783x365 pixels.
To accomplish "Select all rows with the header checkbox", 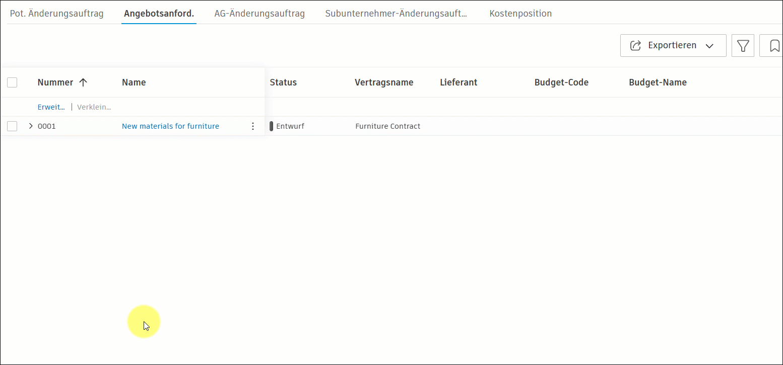I will pyautogui.click(x=12, y=82).
